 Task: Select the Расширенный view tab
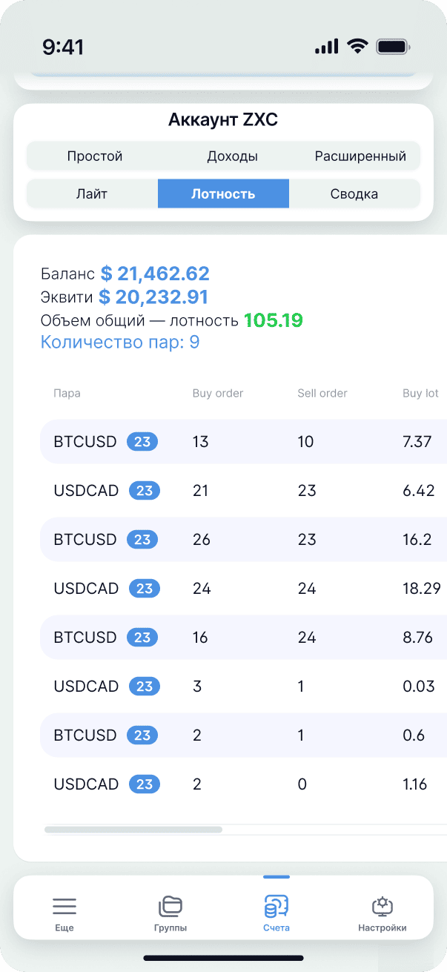pos(360,156)
